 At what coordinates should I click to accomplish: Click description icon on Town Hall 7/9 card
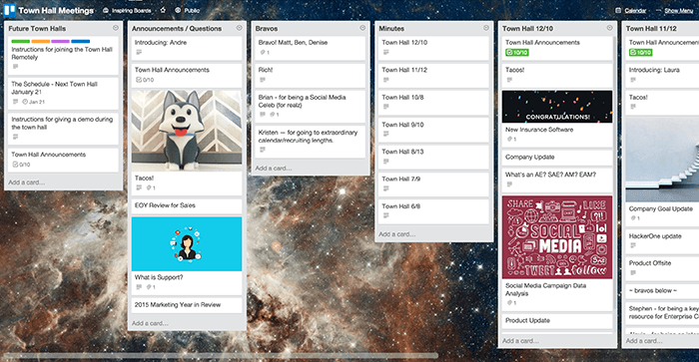point(386,188)
